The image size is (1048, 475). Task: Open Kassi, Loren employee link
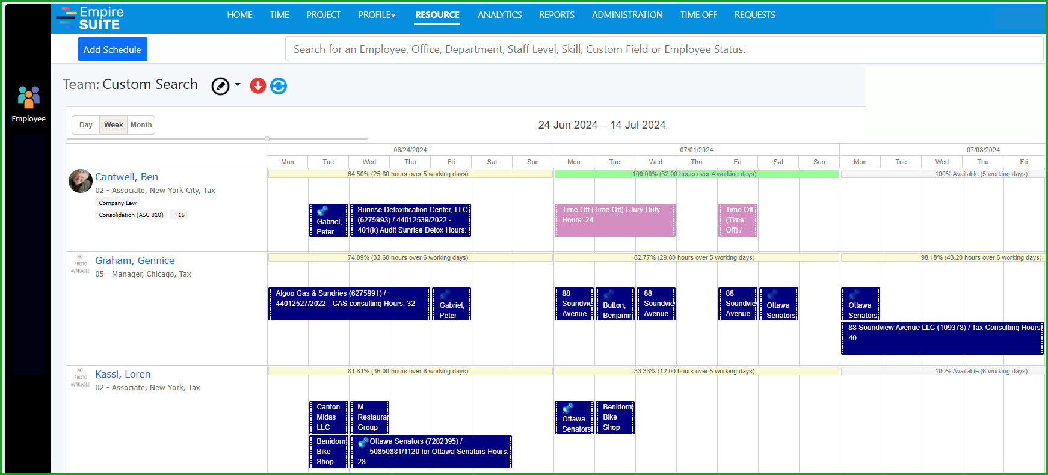tap(123, 374)
